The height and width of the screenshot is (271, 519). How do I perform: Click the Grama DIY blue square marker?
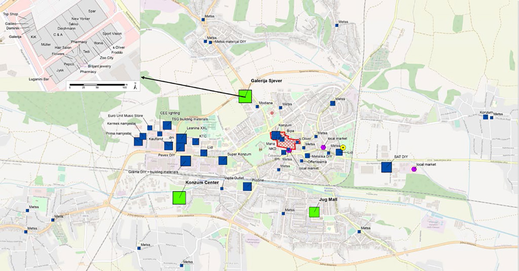coord(186,161)
